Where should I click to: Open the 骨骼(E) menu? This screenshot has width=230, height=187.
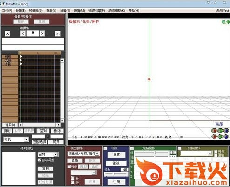[20, 11]
